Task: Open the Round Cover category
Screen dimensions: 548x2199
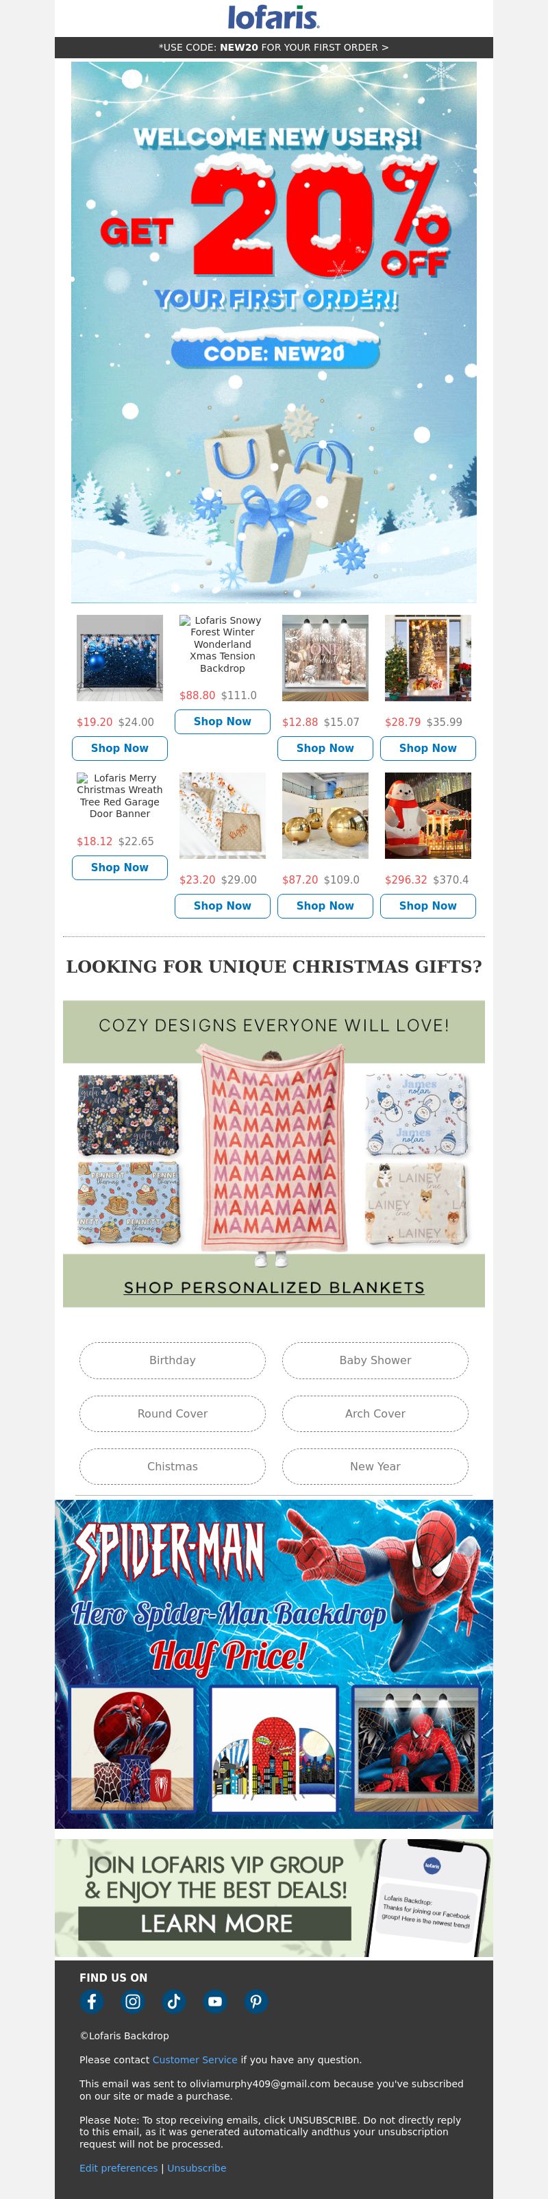Action: point(173,1413)
